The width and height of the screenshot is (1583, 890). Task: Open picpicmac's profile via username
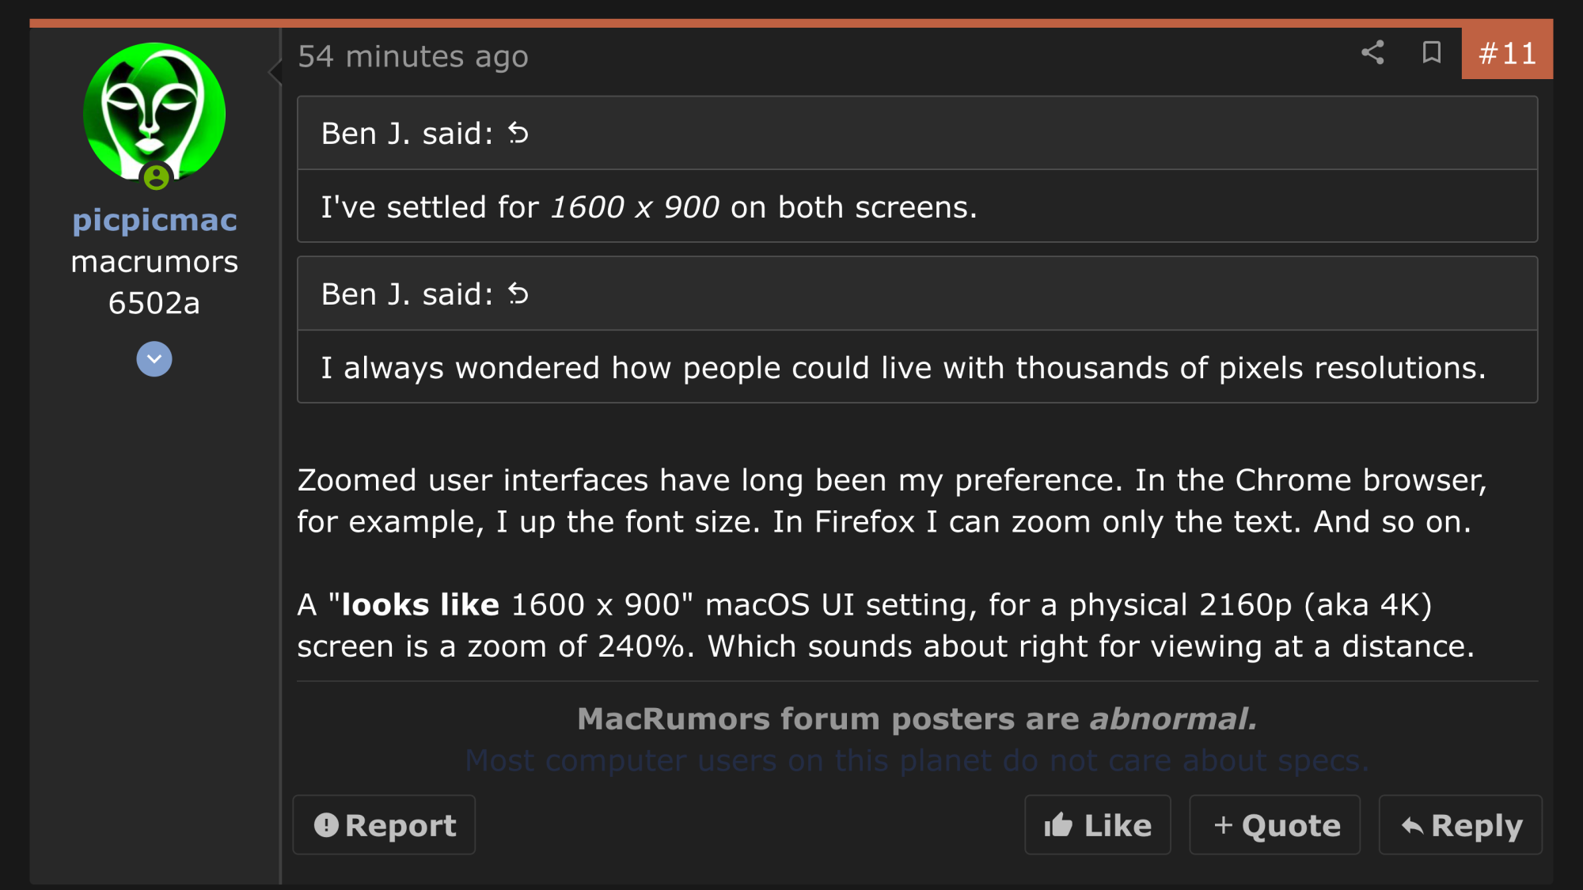pos(155,220)
